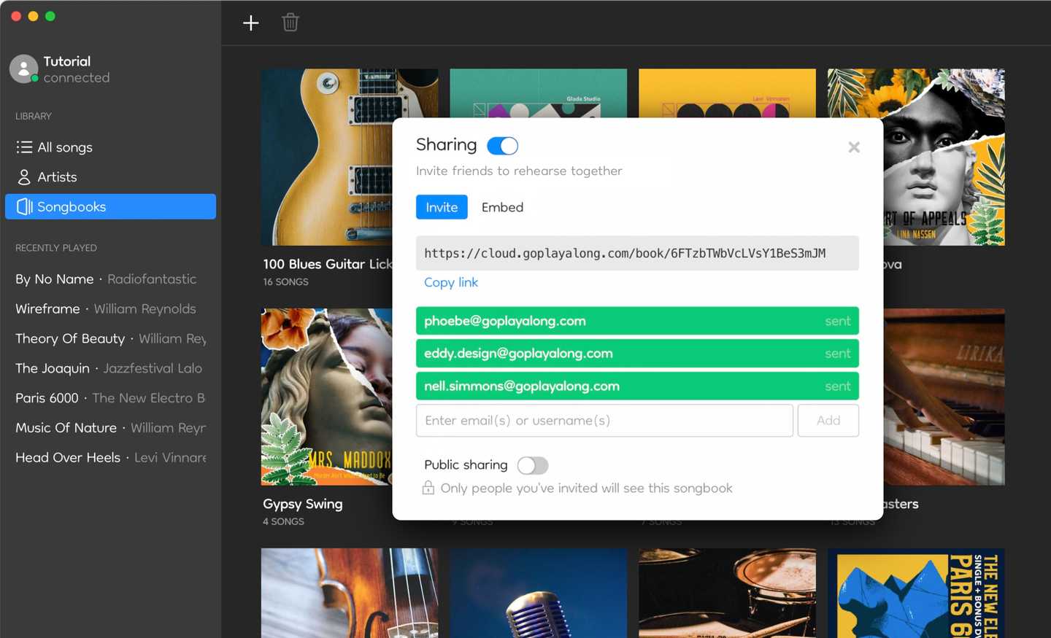
Task: Enable Public sharing
Action: coord(532,465)
